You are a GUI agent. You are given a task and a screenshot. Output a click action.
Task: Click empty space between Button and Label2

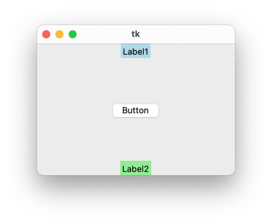136,139
